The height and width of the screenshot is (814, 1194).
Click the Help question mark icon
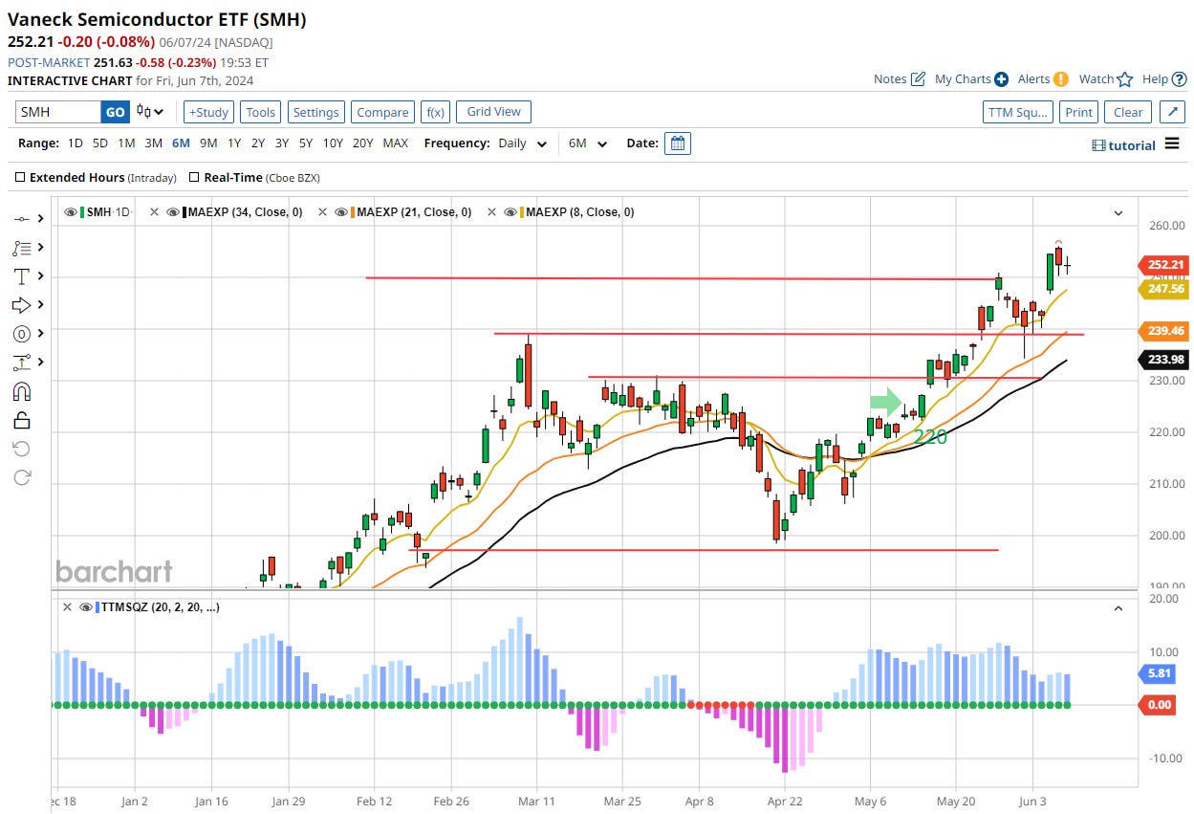pos(1179,79)
